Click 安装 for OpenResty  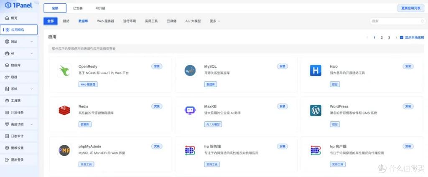click(x=157, y=66)
